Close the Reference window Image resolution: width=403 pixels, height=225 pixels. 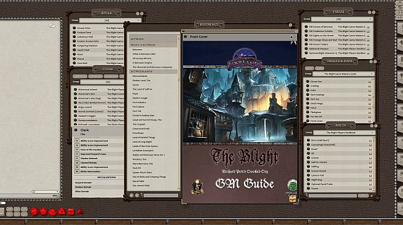point(290,25)
